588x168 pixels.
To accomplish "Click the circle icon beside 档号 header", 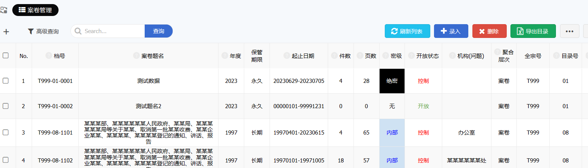I will coord(48,55).
